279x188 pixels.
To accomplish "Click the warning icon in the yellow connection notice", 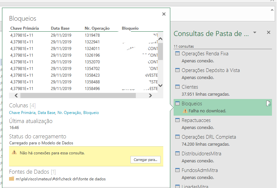I will pos(14,152).
